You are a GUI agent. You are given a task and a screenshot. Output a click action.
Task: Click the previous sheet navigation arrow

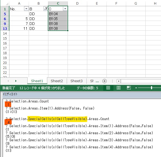coord(8,81)
